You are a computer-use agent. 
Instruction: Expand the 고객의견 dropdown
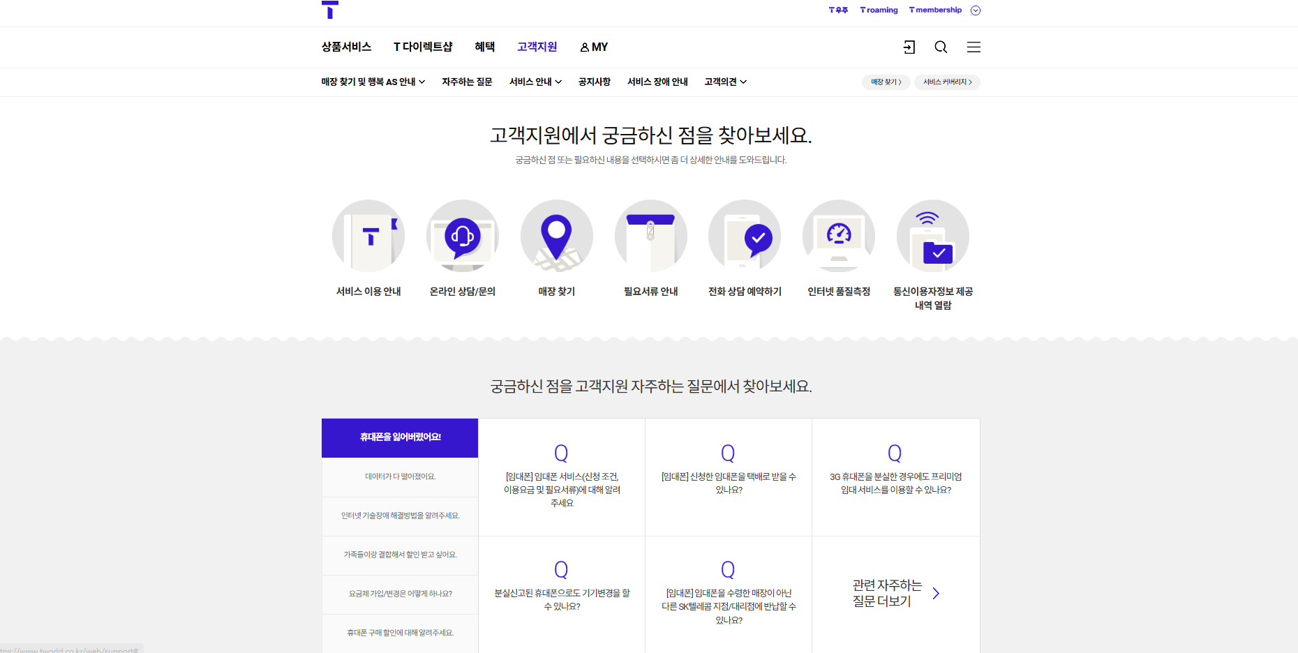click(x=725, y=82)
